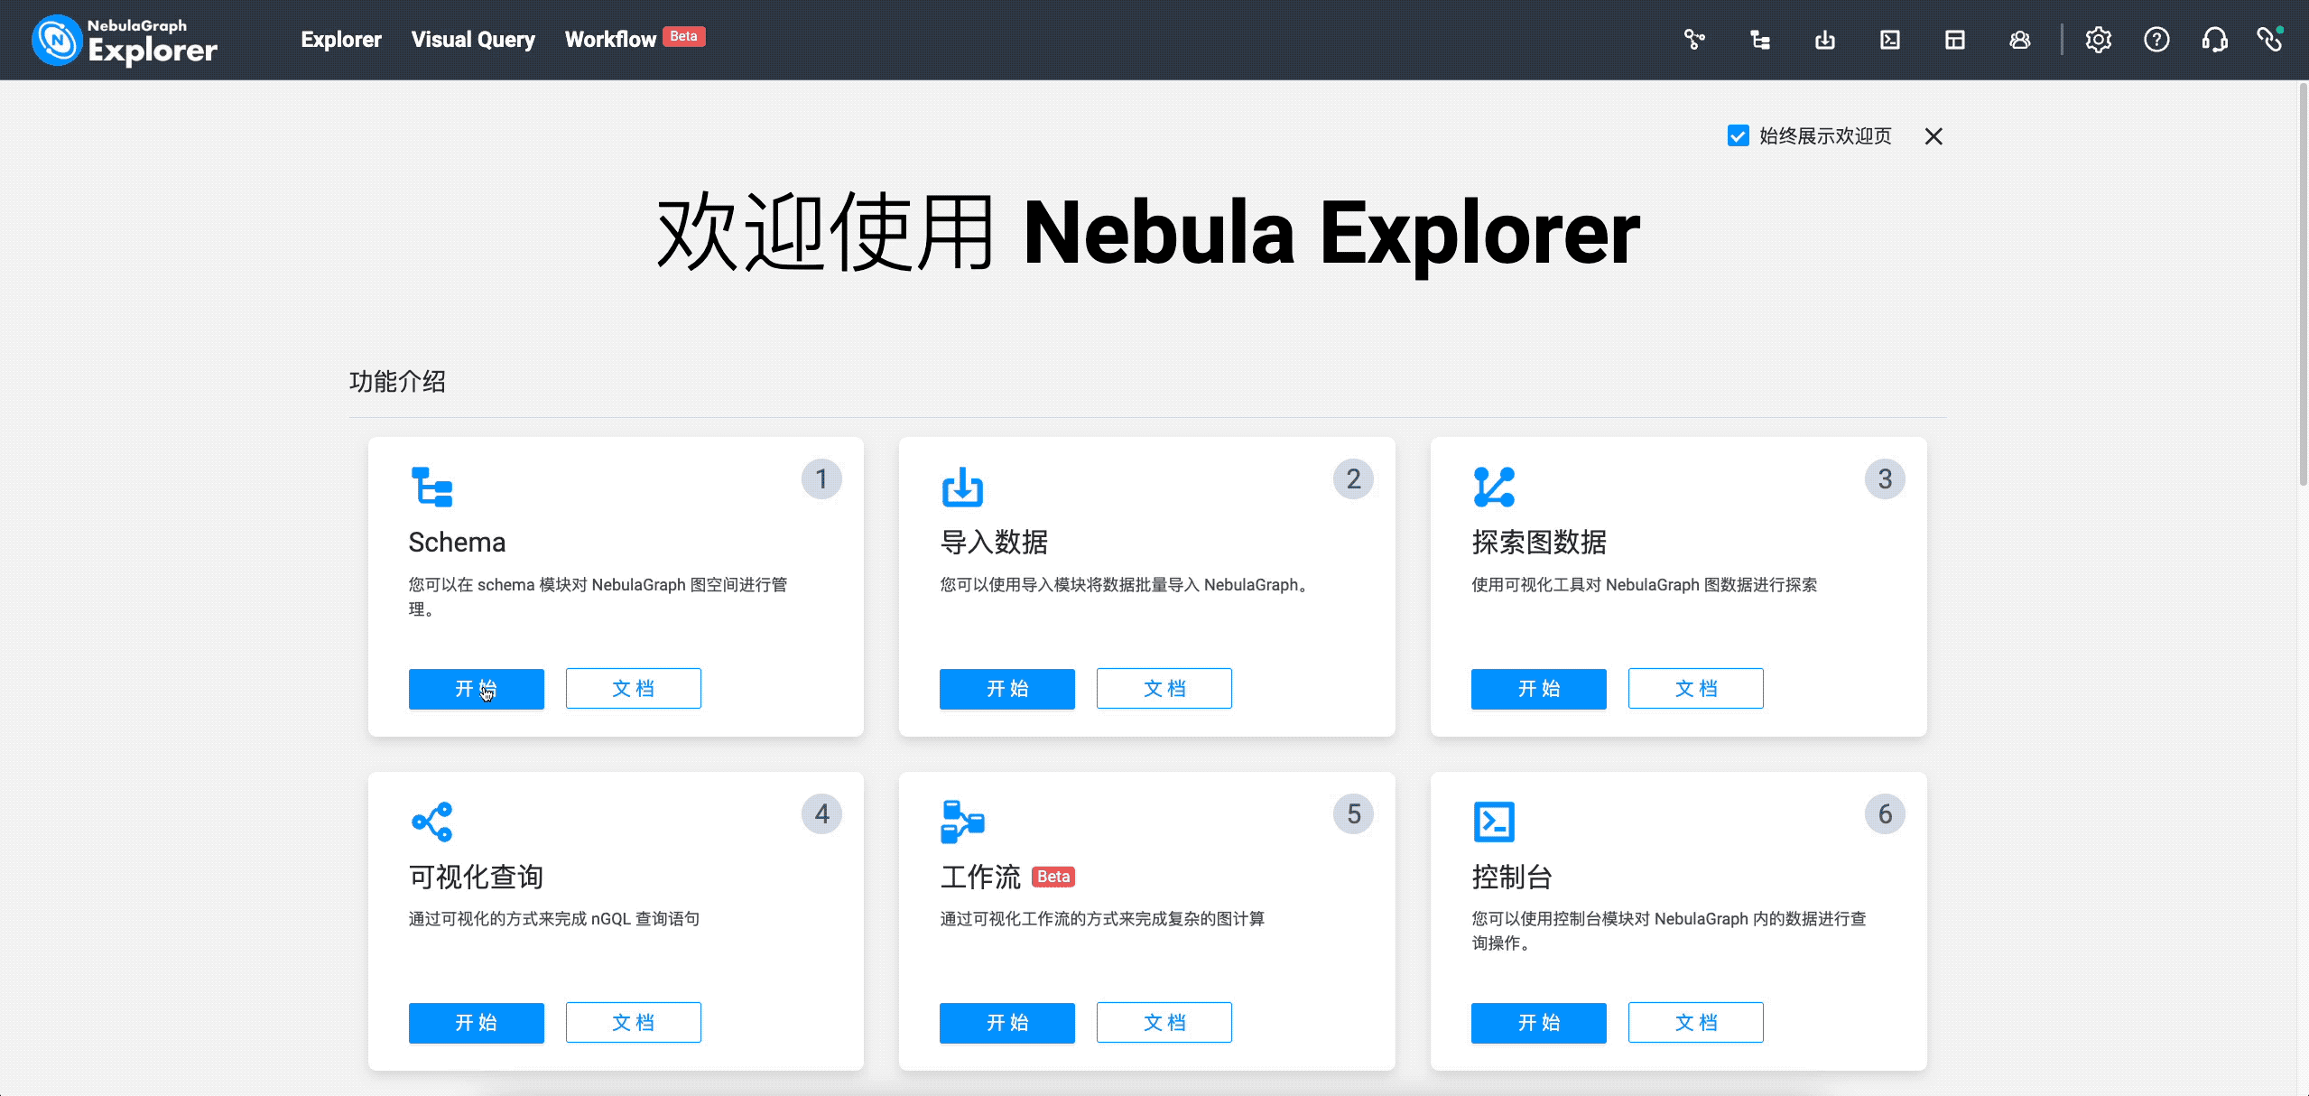The height and width of the screenshot is (1096, 2309).
Task: Open the support headset icon
Action: pyautogui.click(x=2214, y=40)
